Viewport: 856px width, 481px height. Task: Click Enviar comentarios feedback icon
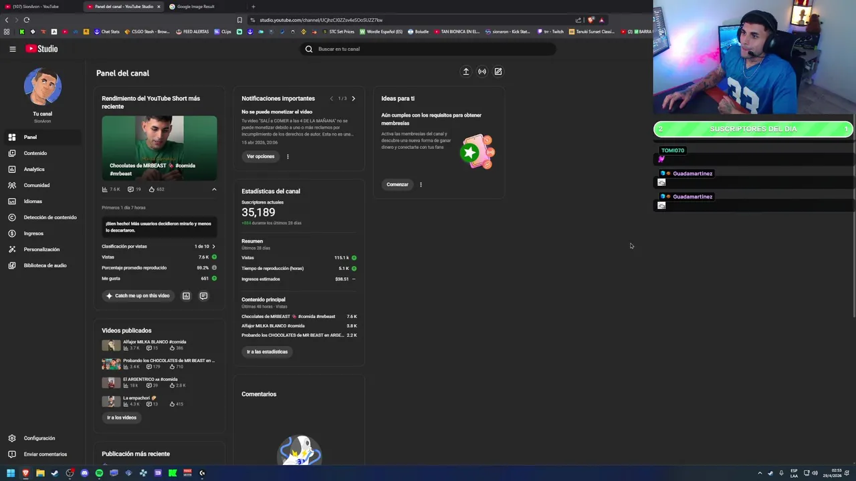point(12,454)
